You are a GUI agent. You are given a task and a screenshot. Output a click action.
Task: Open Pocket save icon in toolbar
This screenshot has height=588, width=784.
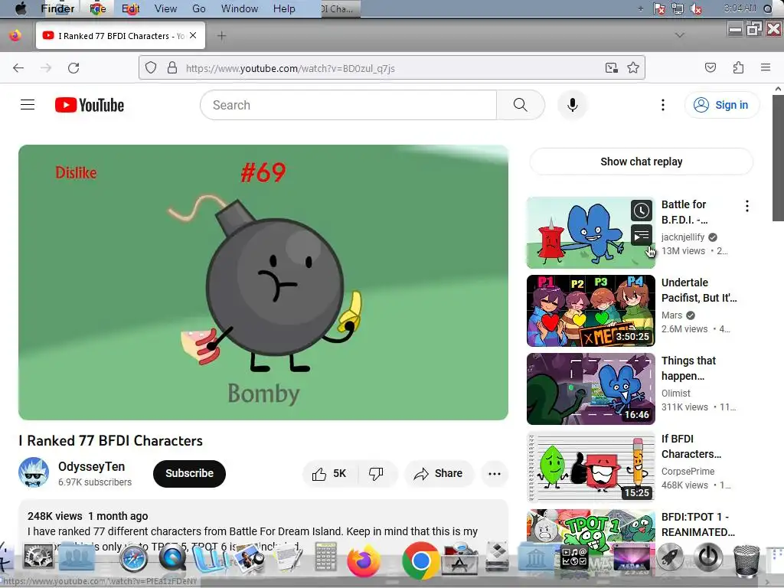click(710, 67)
